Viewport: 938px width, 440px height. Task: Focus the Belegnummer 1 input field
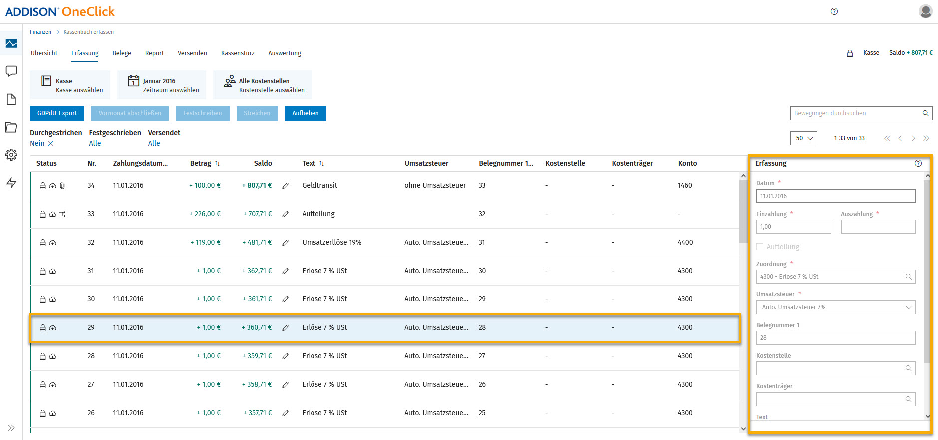click(x=836, y=338)
